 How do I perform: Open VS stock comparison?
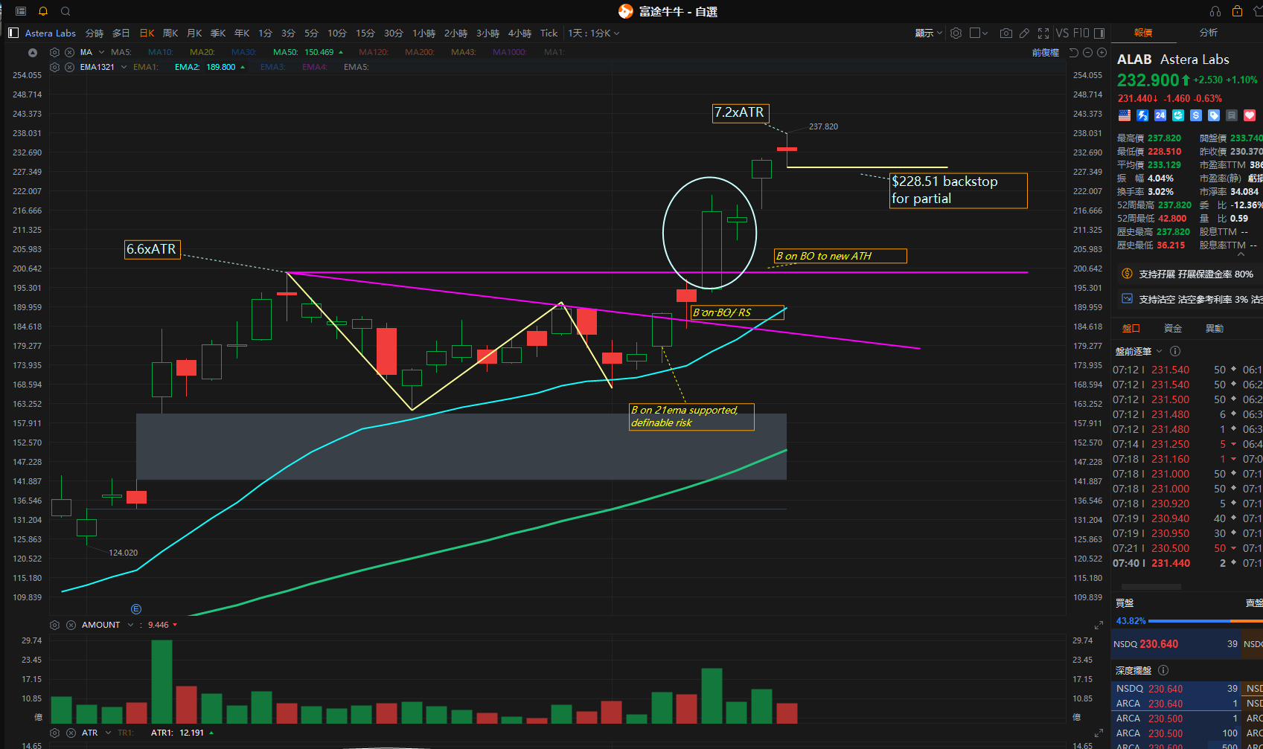(x=1062, y=33)
